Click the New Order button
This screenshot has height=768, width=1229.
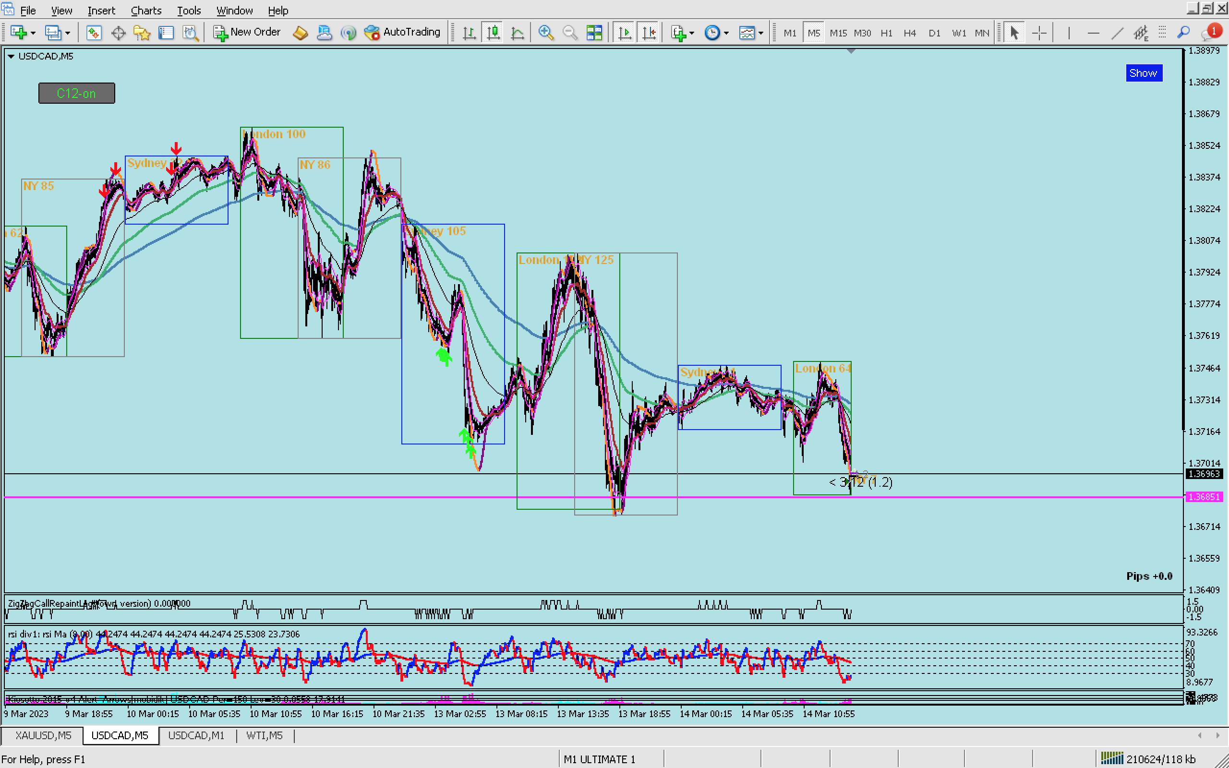pyautogui.click(x=247, y=32)
